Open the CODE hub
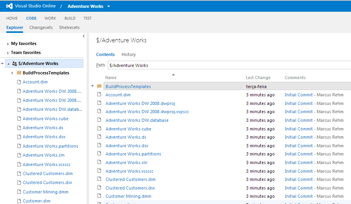This screenshot has width=351, height=204. click(31, 18)
